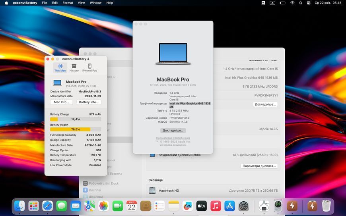Click the built-in Retina display icon
The width and height of the screenshot is (346, 216).
point(152,155)
